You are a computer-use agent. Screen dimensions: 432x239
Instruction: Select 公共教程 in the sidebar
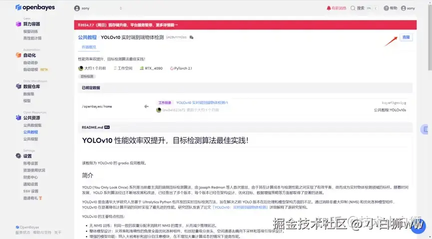30,132
